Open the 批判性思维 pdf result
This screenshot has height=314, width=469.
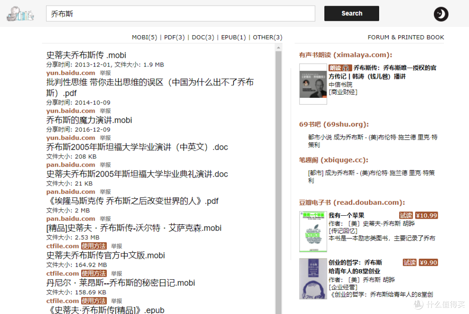(x=150, y=87)
